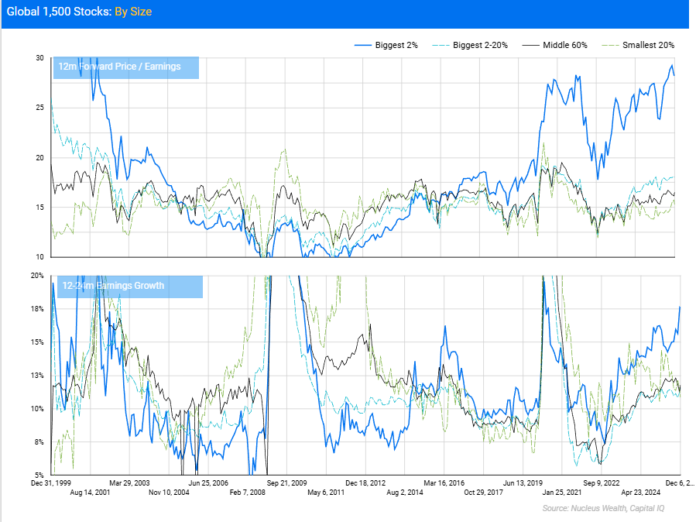Select the dashed cyan Biggest 2-20% line icon
The width and height of the screenshot is (696, 522).
coord(441,45)
